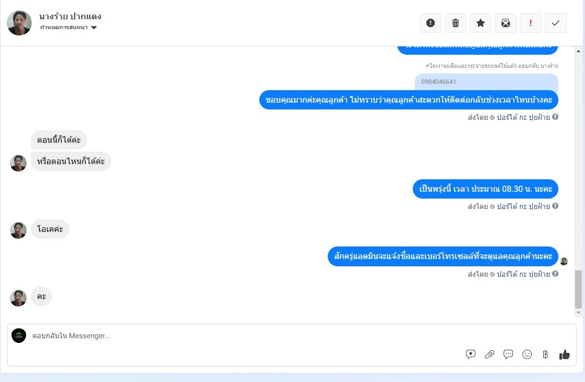Click help icon beside 08.30 message sender
The image size is (585, 382).
(x=555, y=206)
